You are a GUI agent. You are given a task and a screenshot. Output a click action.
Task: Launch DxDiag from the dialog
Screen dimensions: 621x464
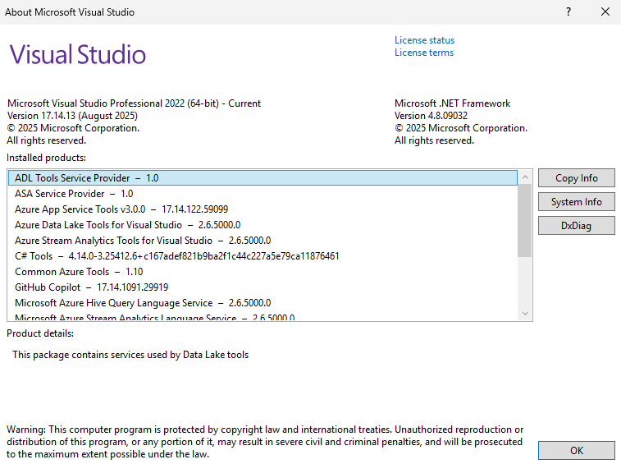point(576,226)
